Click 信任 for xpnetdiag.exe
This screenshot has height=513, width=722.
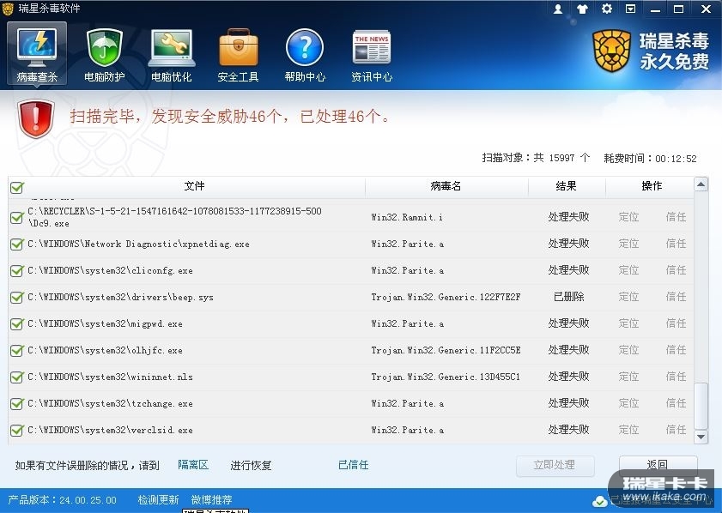(676, 244)
